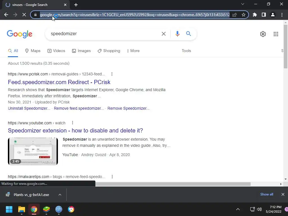288x216 pixels.
Task: Open options for malwaretips.com result
Action: 112,177
